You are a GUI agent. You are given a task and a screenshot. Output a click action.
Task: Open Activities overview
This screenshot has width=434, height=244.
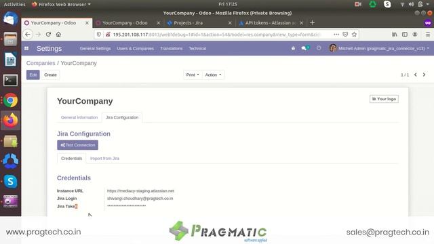[14, 4]
